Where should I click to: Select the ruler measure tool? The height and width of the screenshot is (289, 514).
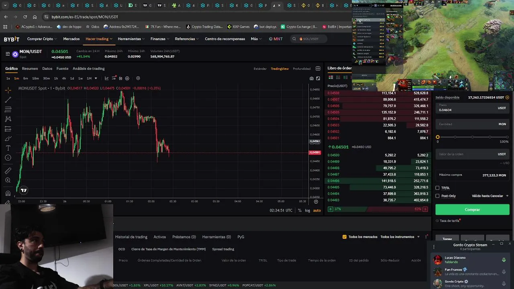[x=8, y=171]
